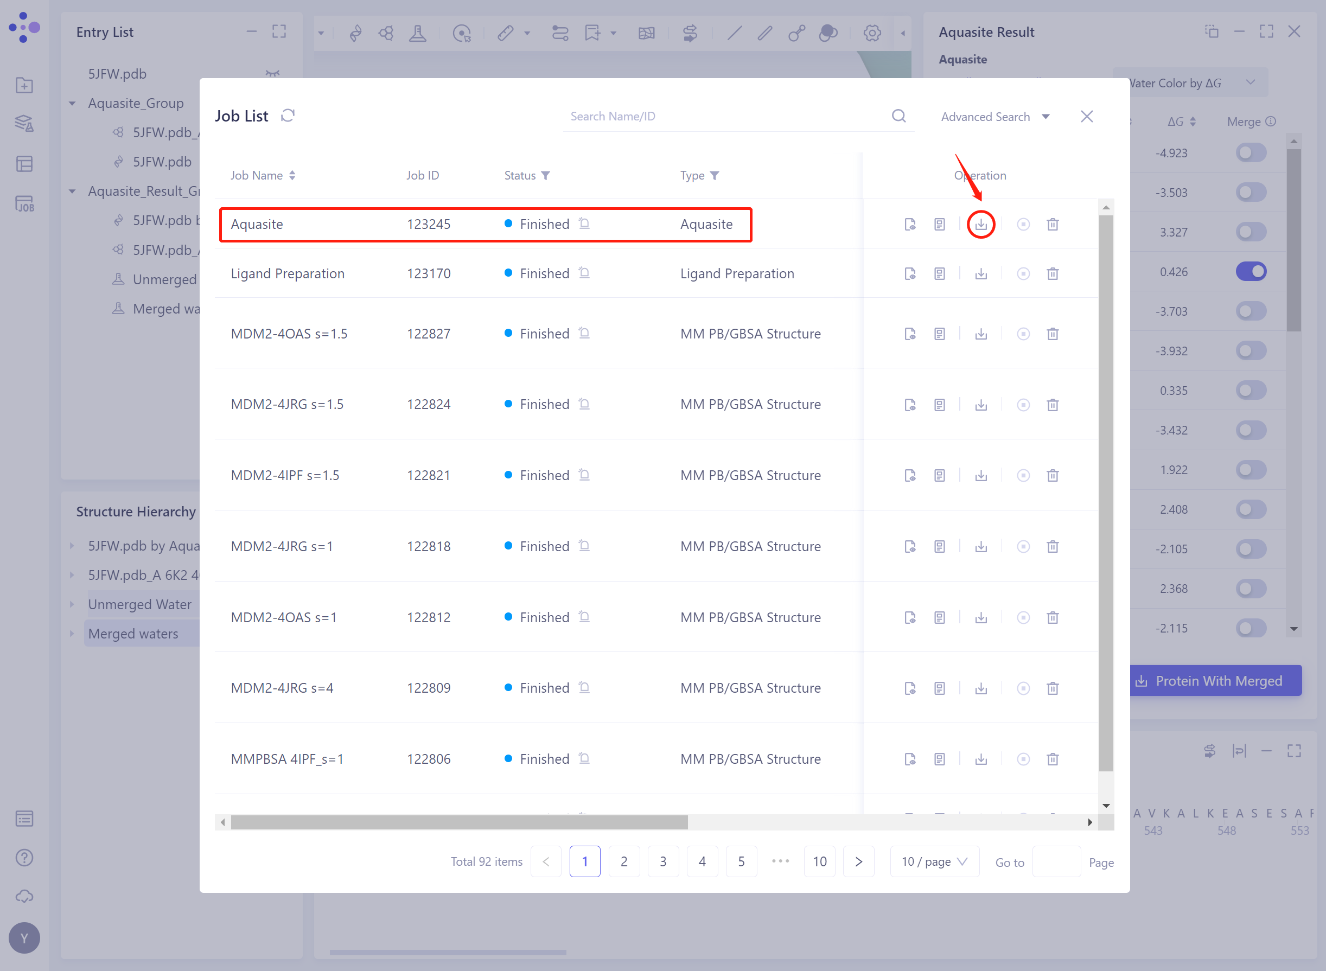
Task: Click the search magnifier icon
Action: click(898, 116)
